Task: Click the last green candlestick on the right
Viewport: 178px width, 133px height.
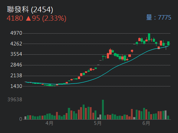Action: [x=168, y=44]
